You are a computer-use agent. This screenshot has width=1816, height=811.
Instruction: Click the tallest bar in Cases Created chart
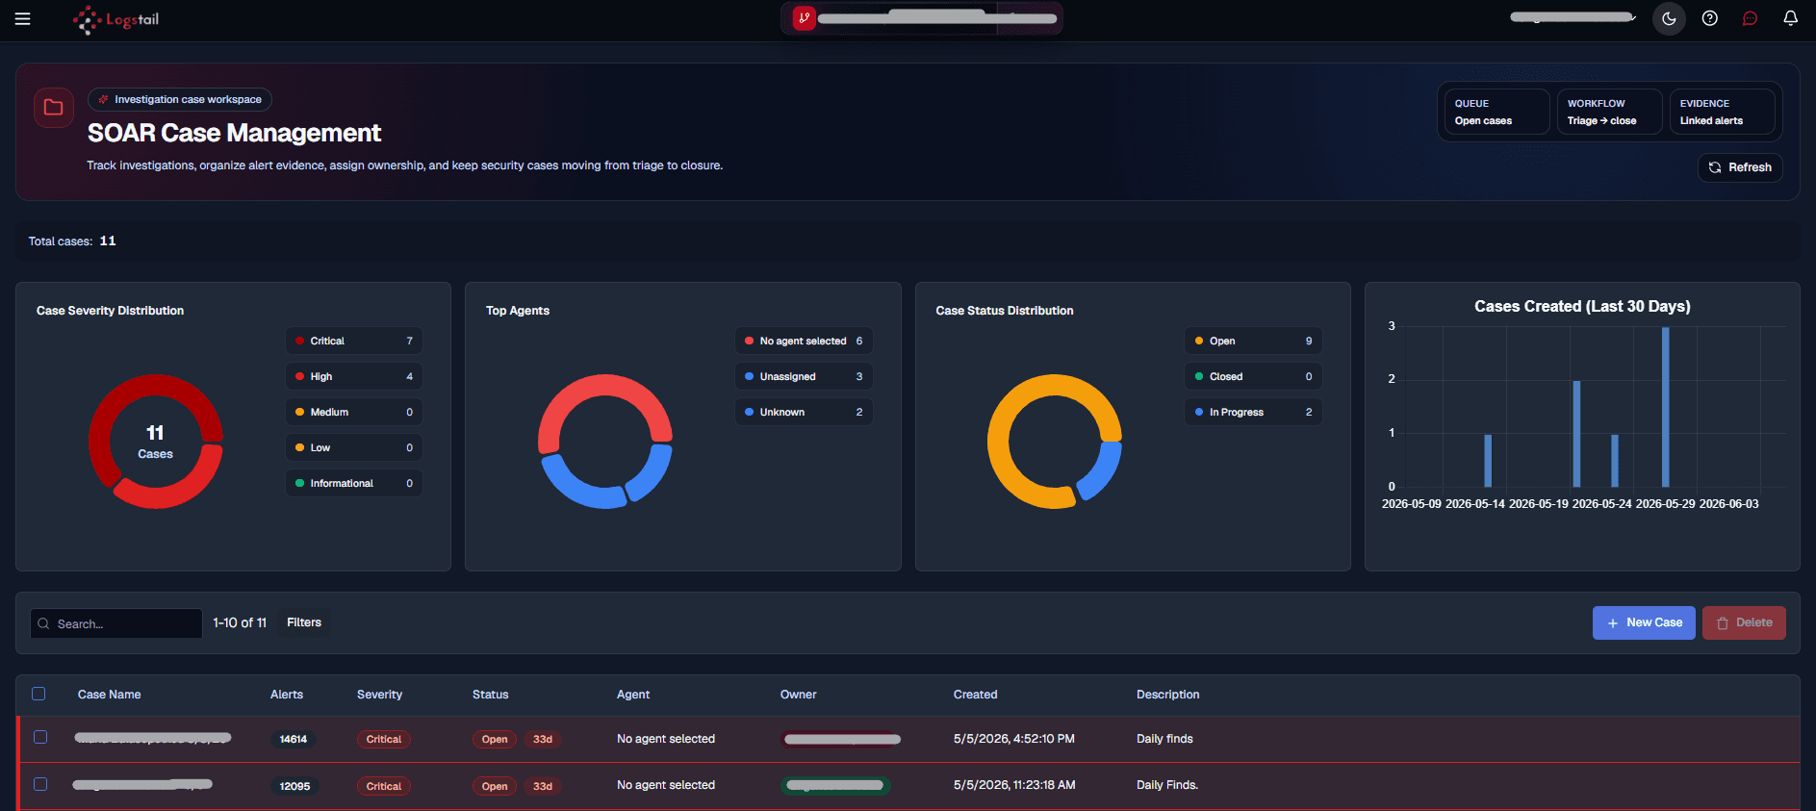coord(1665,407)
